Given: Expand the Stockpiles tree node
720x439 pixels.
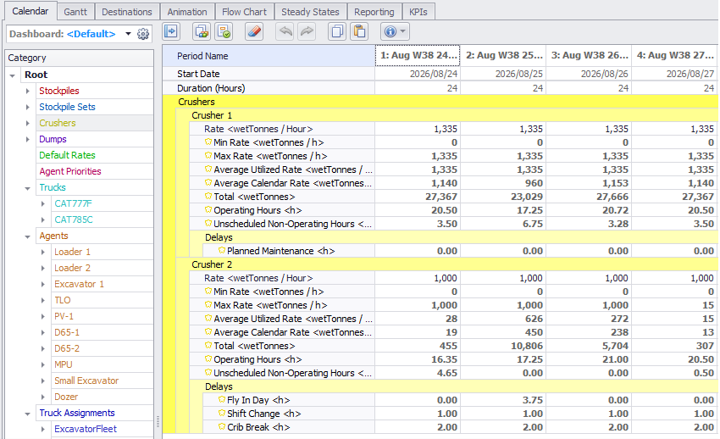Looking at the screenshot, I should point(28,91).
